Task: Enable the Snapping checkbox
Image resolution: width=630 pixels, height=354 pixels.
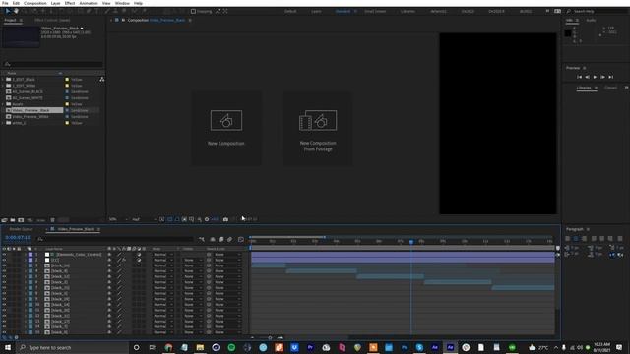Action: [x=193, y=11]
